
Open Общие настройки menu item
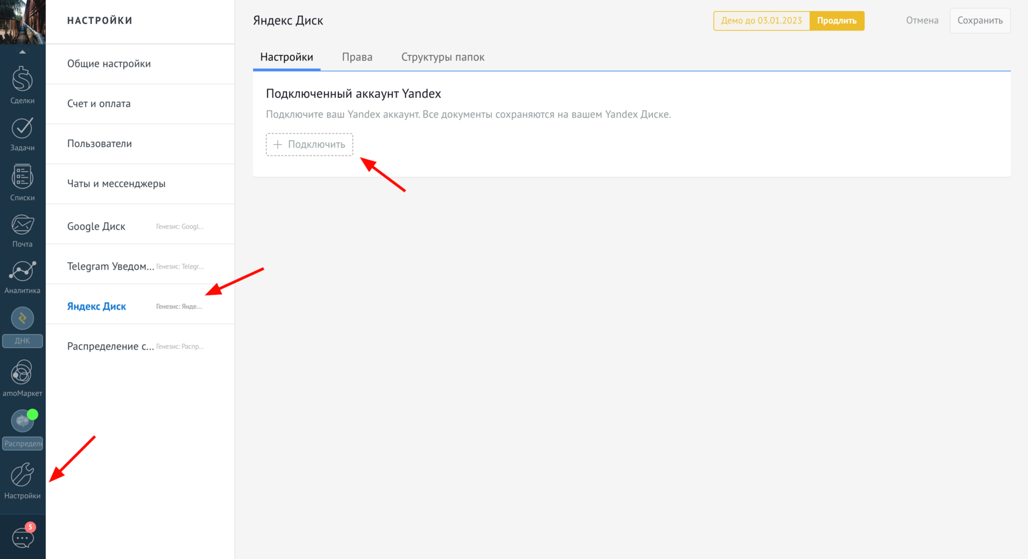[x=140, y=64]
